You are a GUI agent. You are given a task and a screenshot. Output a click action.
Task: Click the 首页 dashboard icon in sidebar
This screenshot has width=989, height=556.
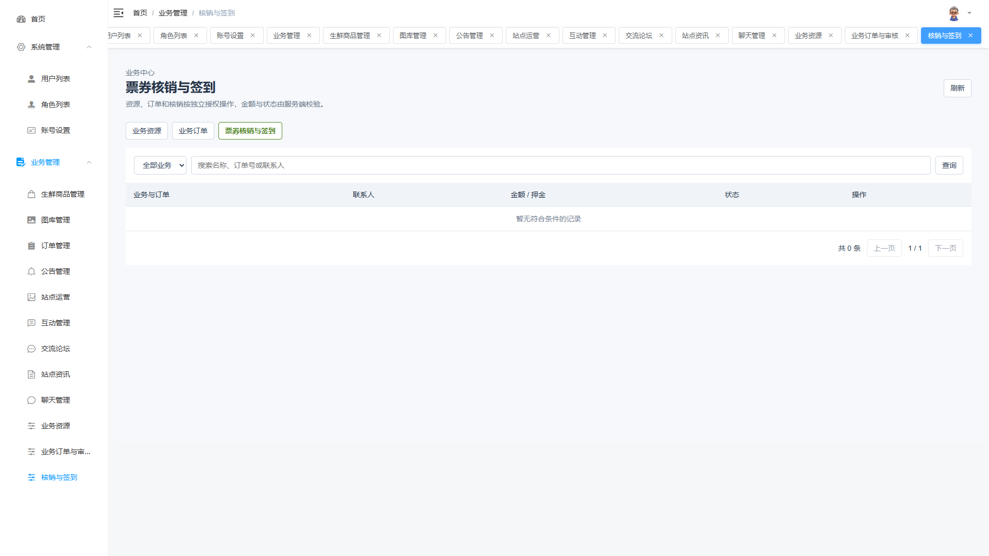(21, 19)
